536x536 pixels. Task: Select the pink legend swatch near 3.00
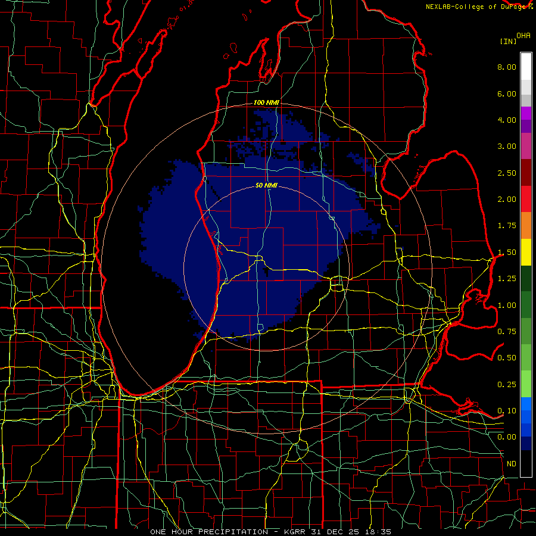[526, 146]
